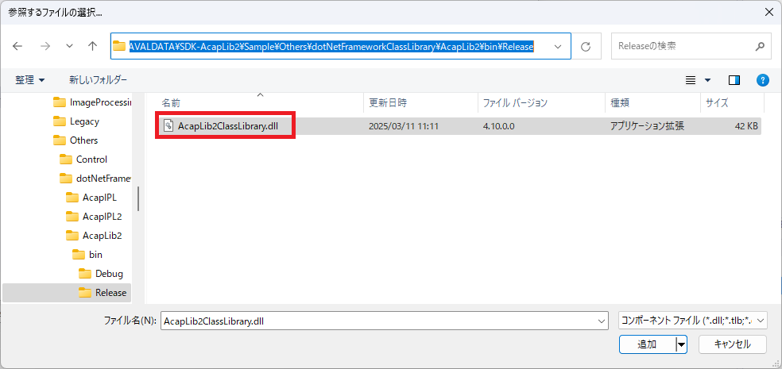The image size is (782, 369).
Task: Click the magnifier search icon
Action: [x=760, y=46]
